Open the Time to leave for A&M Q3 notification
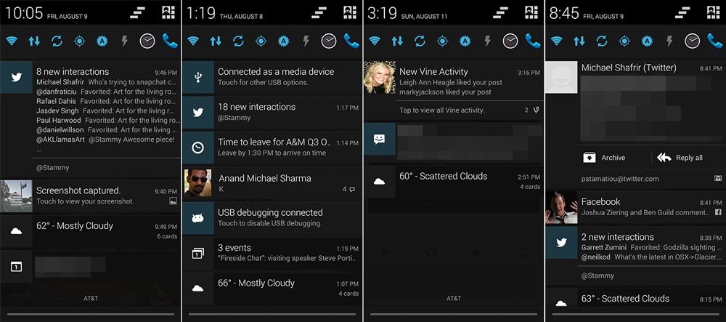 point(272,148)
